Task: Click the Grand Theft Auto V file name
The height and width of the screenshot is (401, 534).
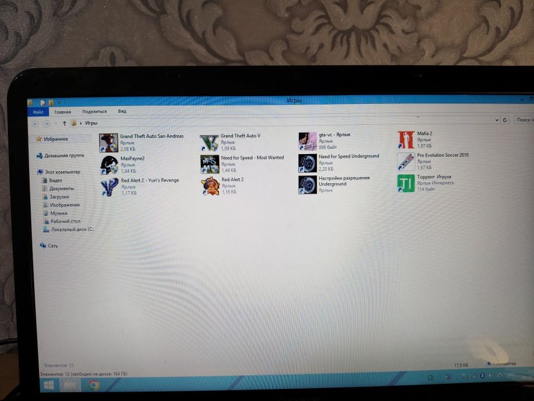Action: tap(240, 136)
